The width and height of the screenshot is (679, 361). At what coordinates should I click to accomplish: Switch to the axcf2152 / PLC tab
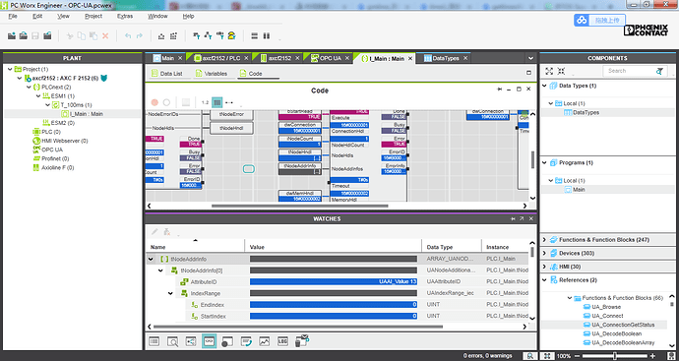(220, 58)
